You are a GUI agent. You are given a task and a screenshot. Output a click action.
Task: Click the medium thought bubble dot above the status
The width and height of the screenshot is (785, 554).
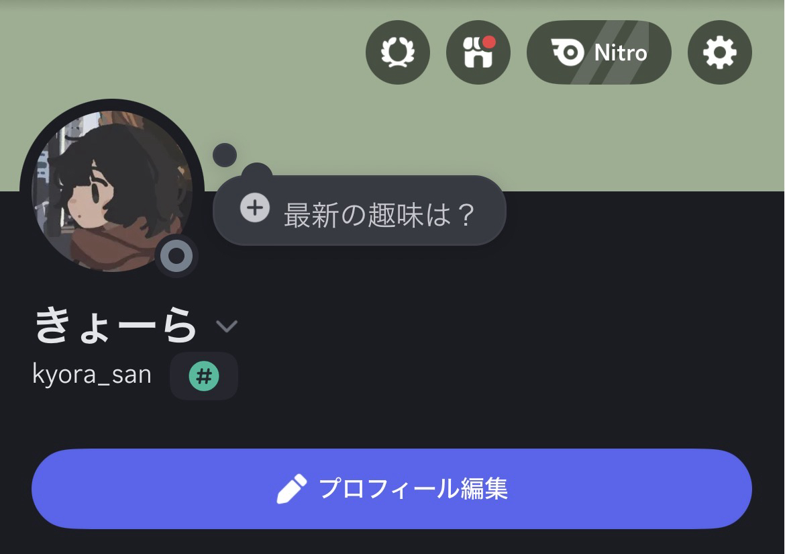click(257, 172)
